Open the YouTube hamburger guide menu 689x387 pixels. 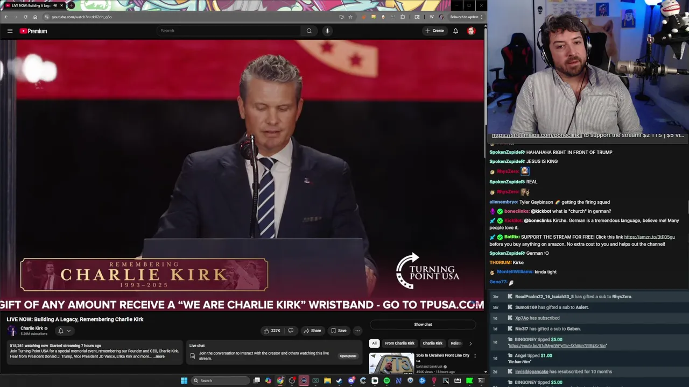(10, 31)
